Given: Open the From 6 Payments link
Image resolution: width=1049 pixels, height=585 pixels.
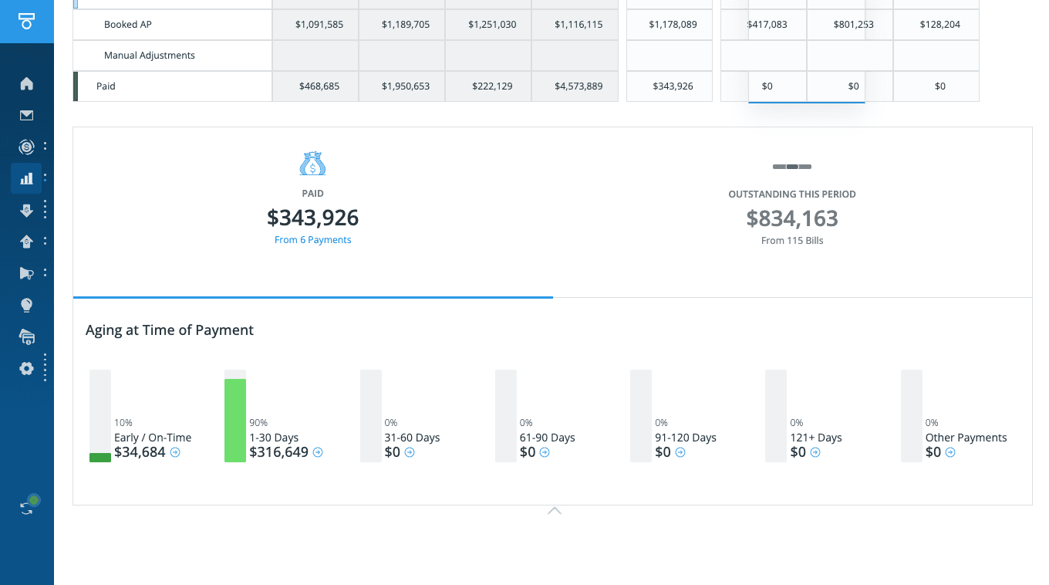Looking at the screenshot, I should pos(312,240).
